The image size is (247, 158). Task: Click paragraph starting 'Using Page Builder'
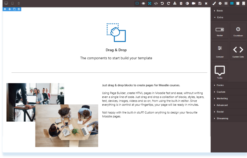point(153,99)
